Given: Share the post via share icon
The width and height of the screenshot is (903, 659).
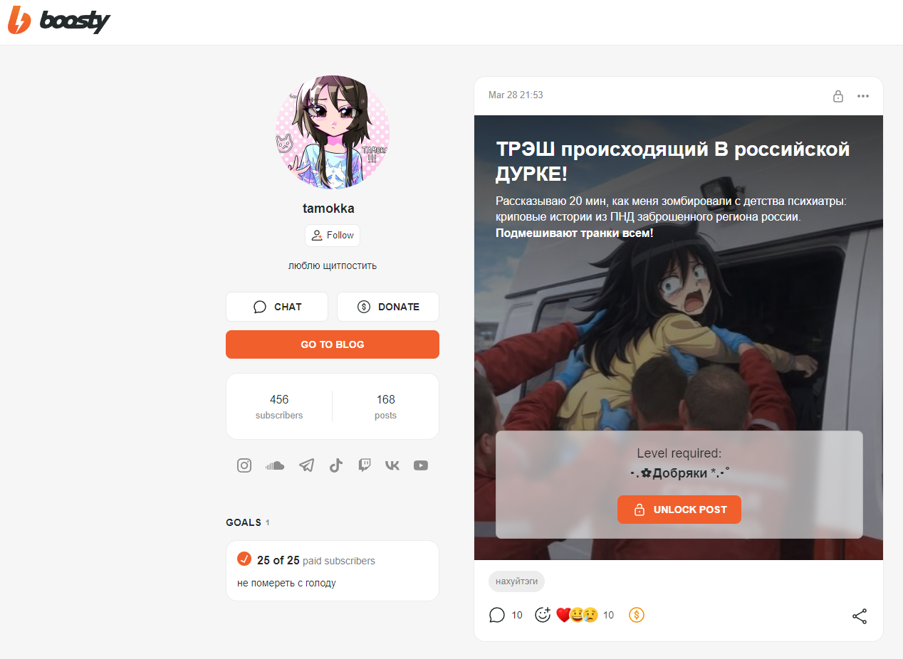Looking at the screenshot, I should [x=860, y=616].
